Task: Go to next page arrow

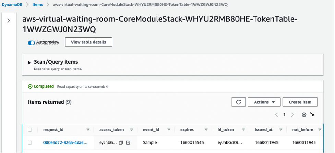Action: click(292, 115)
